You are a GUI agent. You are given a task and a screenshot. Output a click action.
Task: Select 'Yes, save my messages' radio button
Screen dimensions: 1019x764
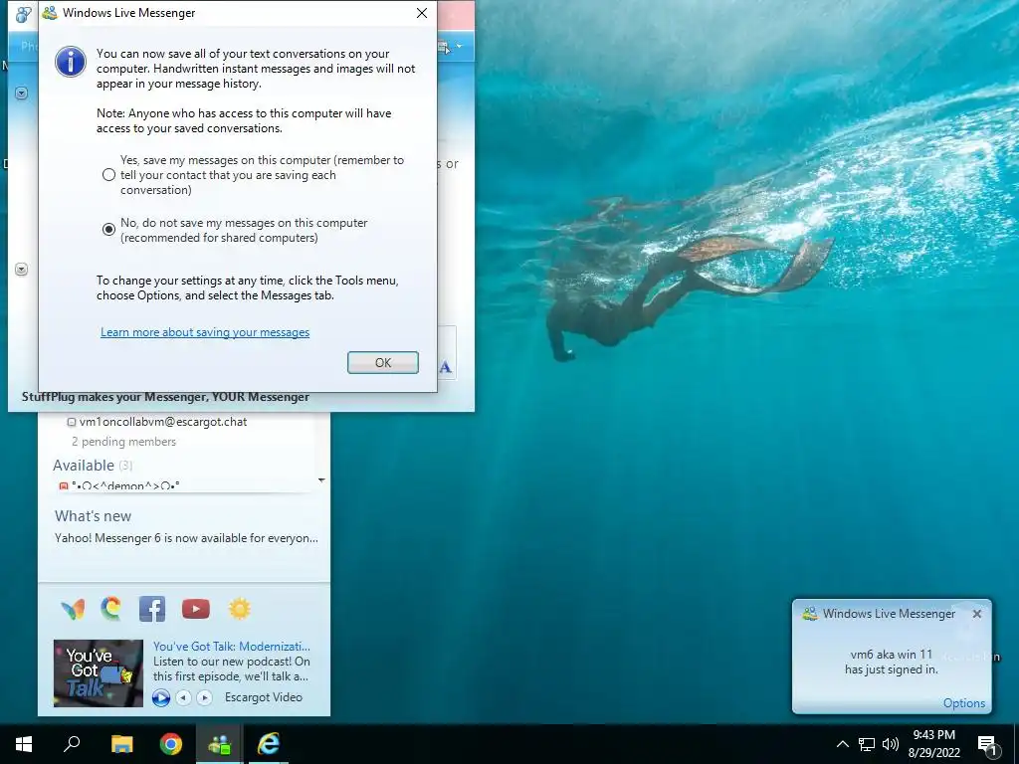point(109,175)
